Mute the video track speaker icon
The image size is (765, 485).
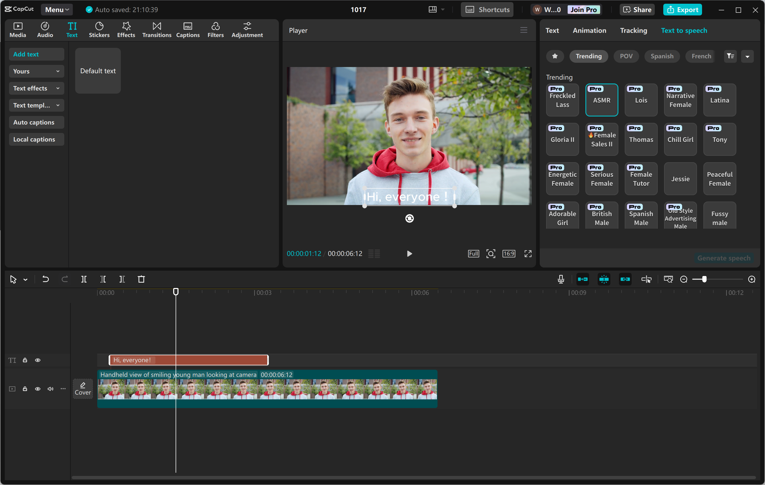coord(50,389)
